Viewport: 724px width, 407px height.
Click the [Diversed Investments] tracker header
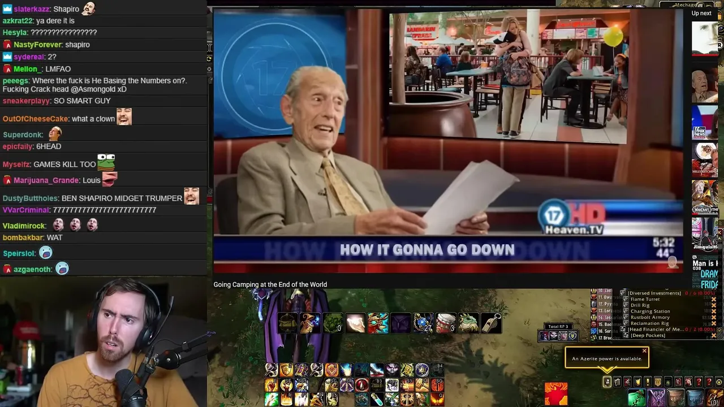[x=654, y=293]
